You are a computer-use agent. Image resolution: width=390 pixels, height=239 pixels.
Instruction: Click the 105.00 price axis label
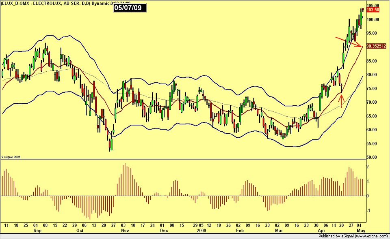(373, 5)
